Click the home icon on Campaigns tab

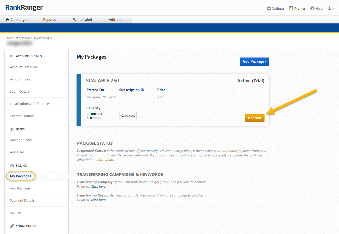pyautogui.click(x=7, y=20)
